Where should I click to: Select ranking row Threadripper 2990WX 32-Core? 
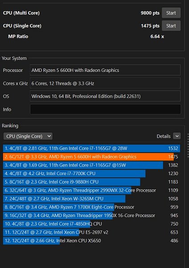[90, 190]
